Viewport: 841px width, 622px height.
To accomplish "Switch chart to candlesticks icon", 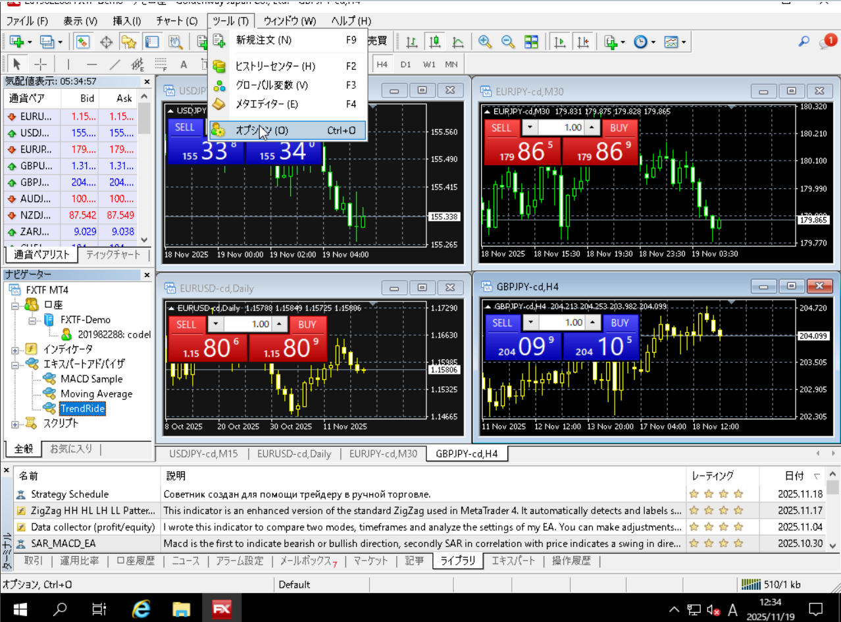I will (x=434, y=42).
